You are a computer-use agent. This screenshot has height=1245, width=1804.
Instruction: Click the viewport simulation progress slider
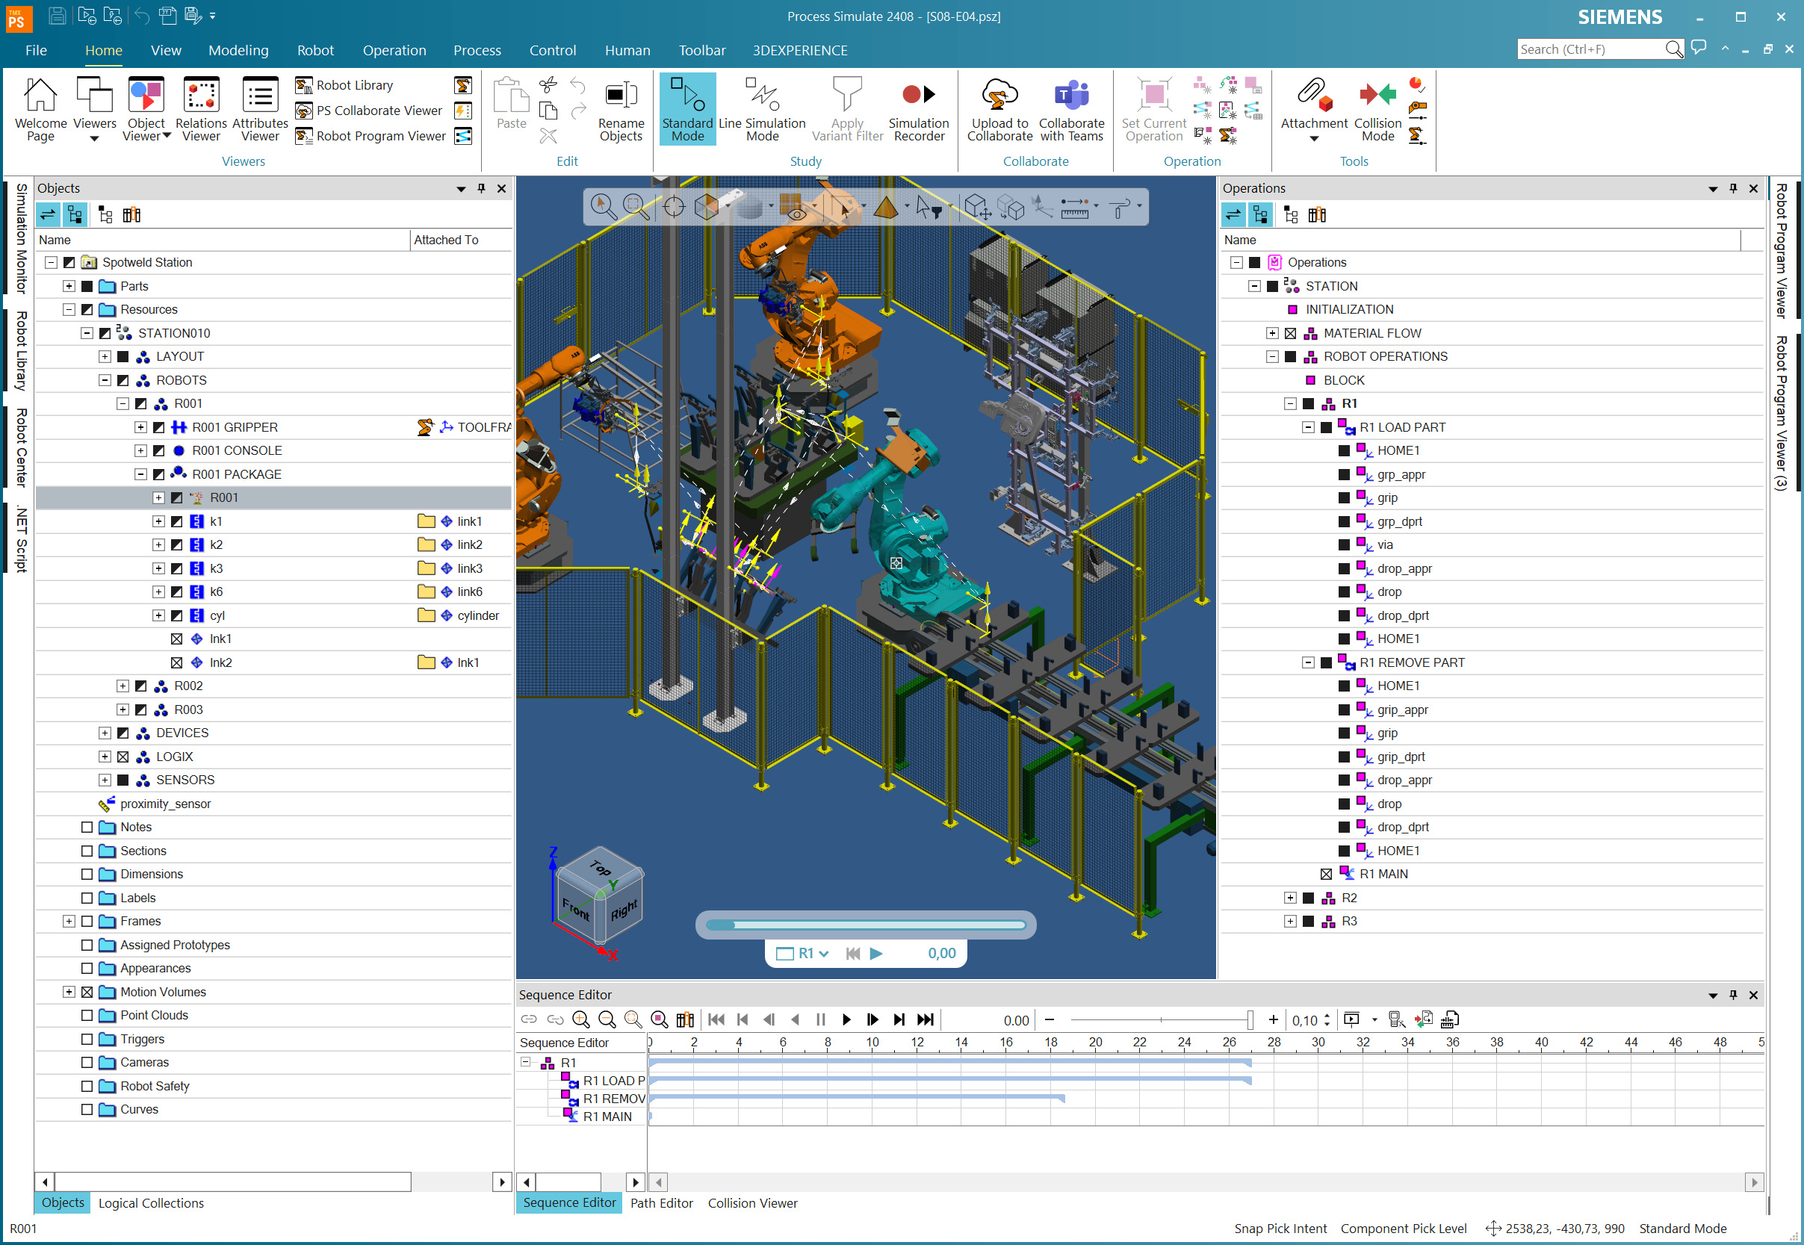(x=864, y=925)
